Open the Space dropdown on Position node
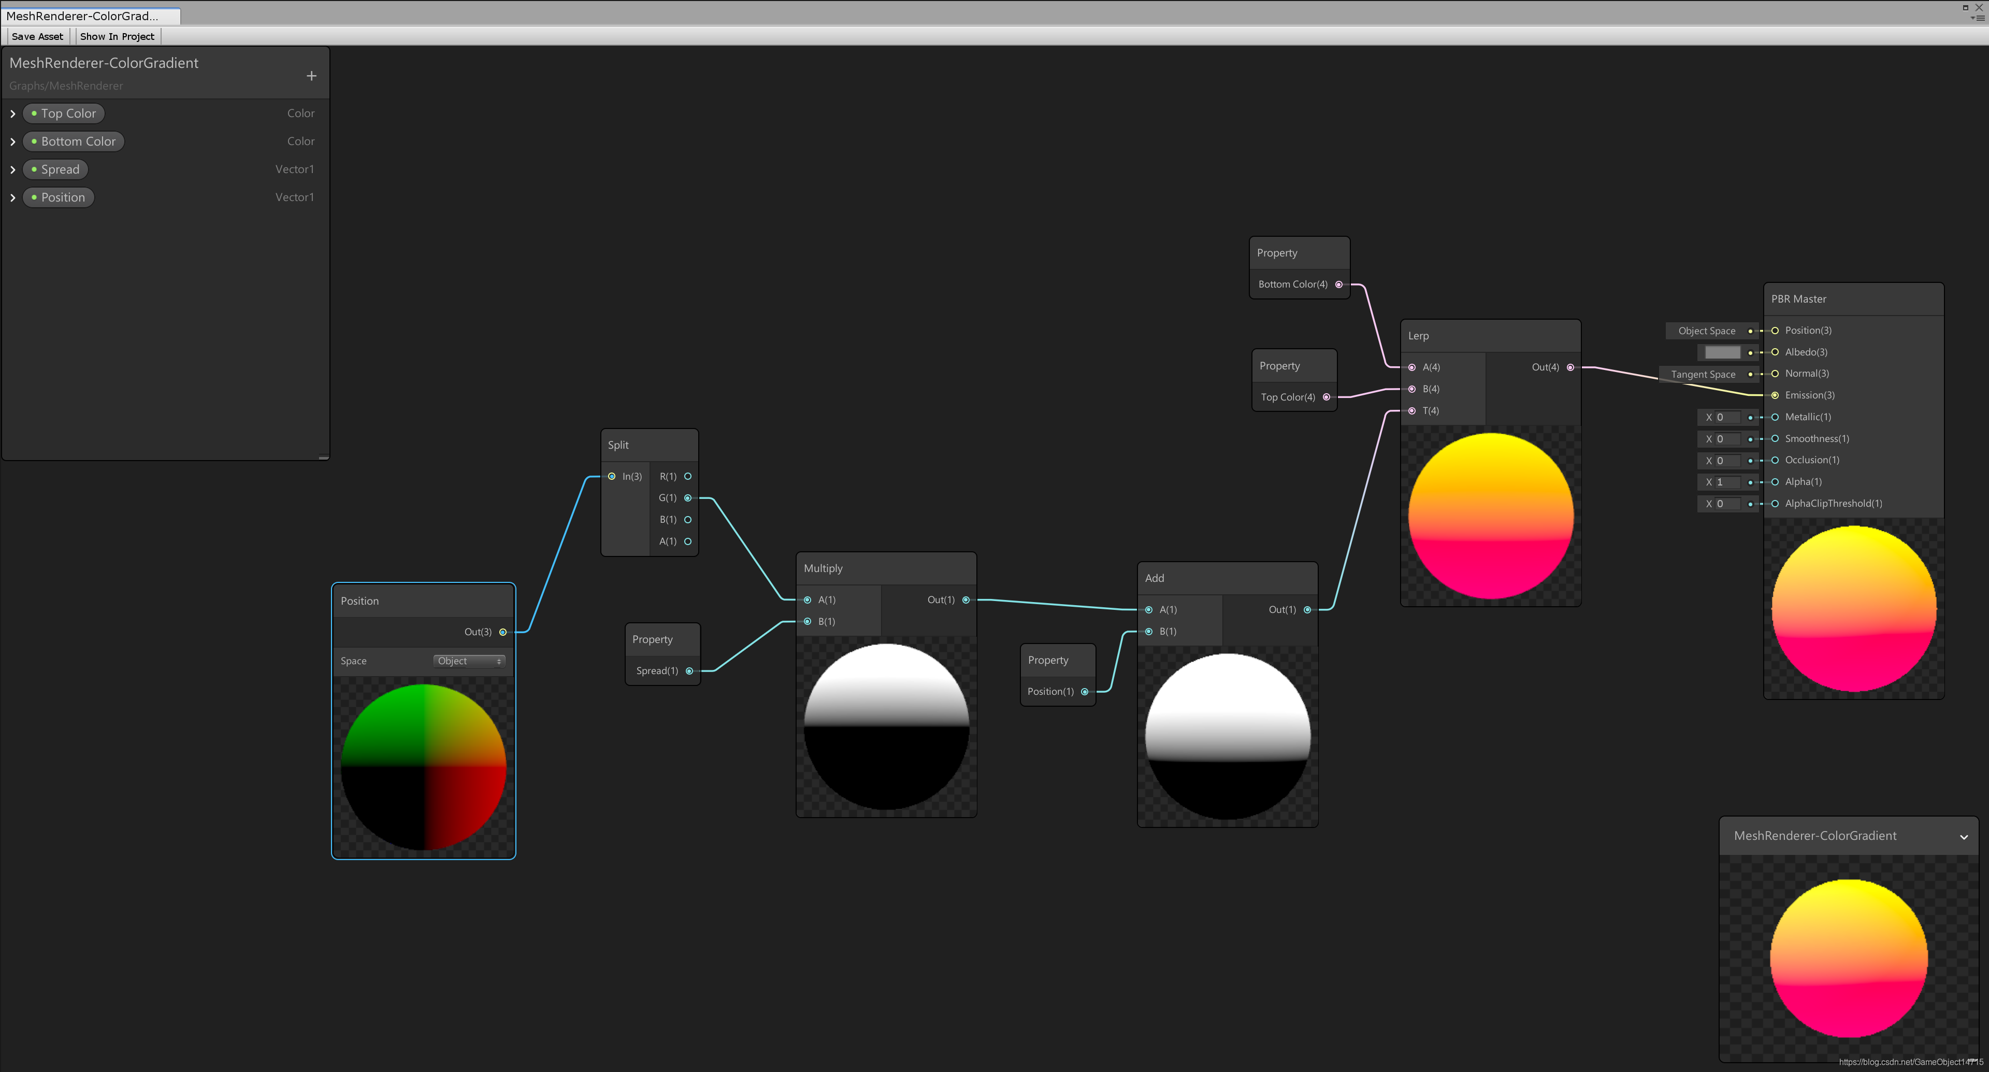The height and width of the screenshot is (1072, 1989). pos(469,661)
